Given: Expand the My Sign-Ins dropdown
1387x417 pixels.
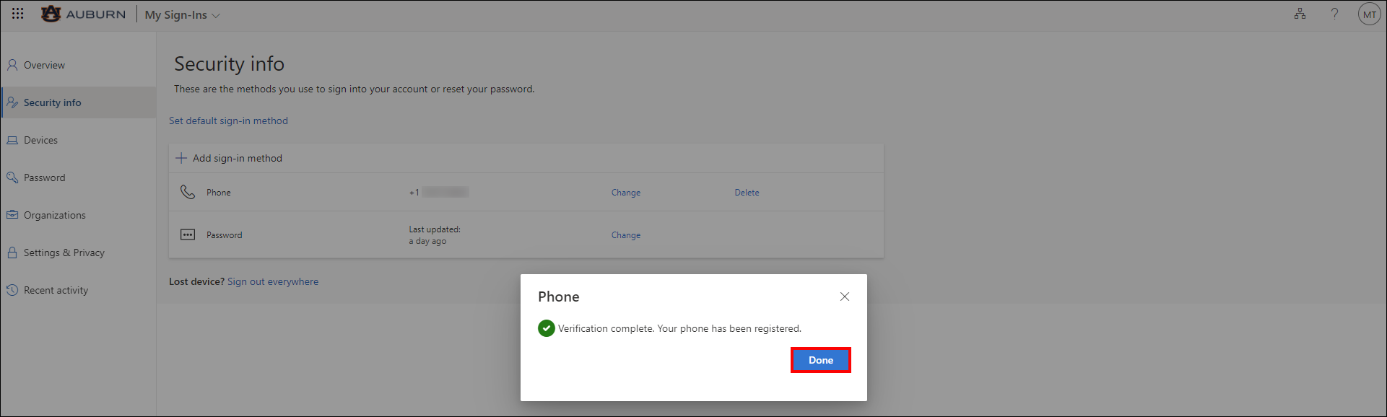Looking at the screenshot, I should 183,15.
